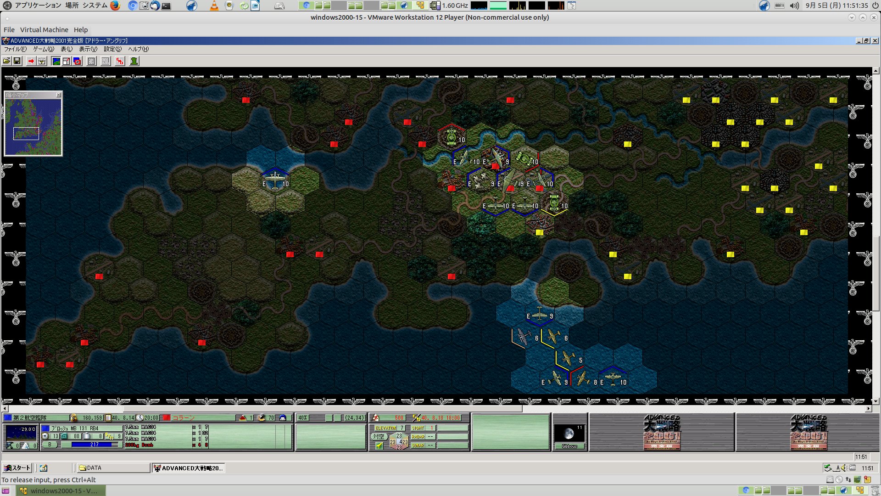Click the vertical map scrollbar
The width and height of the screenshot is (881, 496).
pos(876,236)
